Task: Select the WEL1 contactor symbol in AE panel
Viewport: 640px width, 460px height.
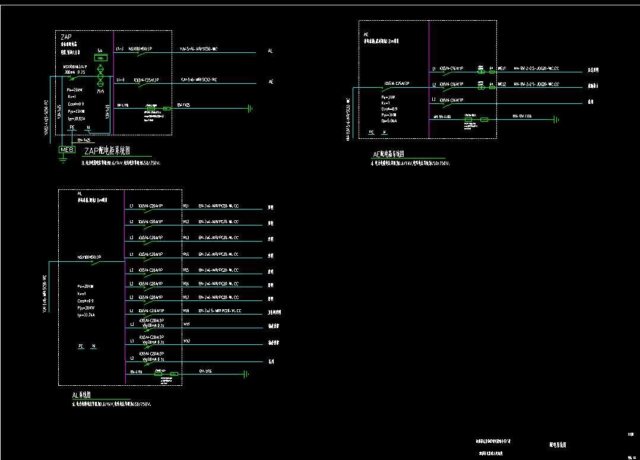Action: (x=481, y=72)
